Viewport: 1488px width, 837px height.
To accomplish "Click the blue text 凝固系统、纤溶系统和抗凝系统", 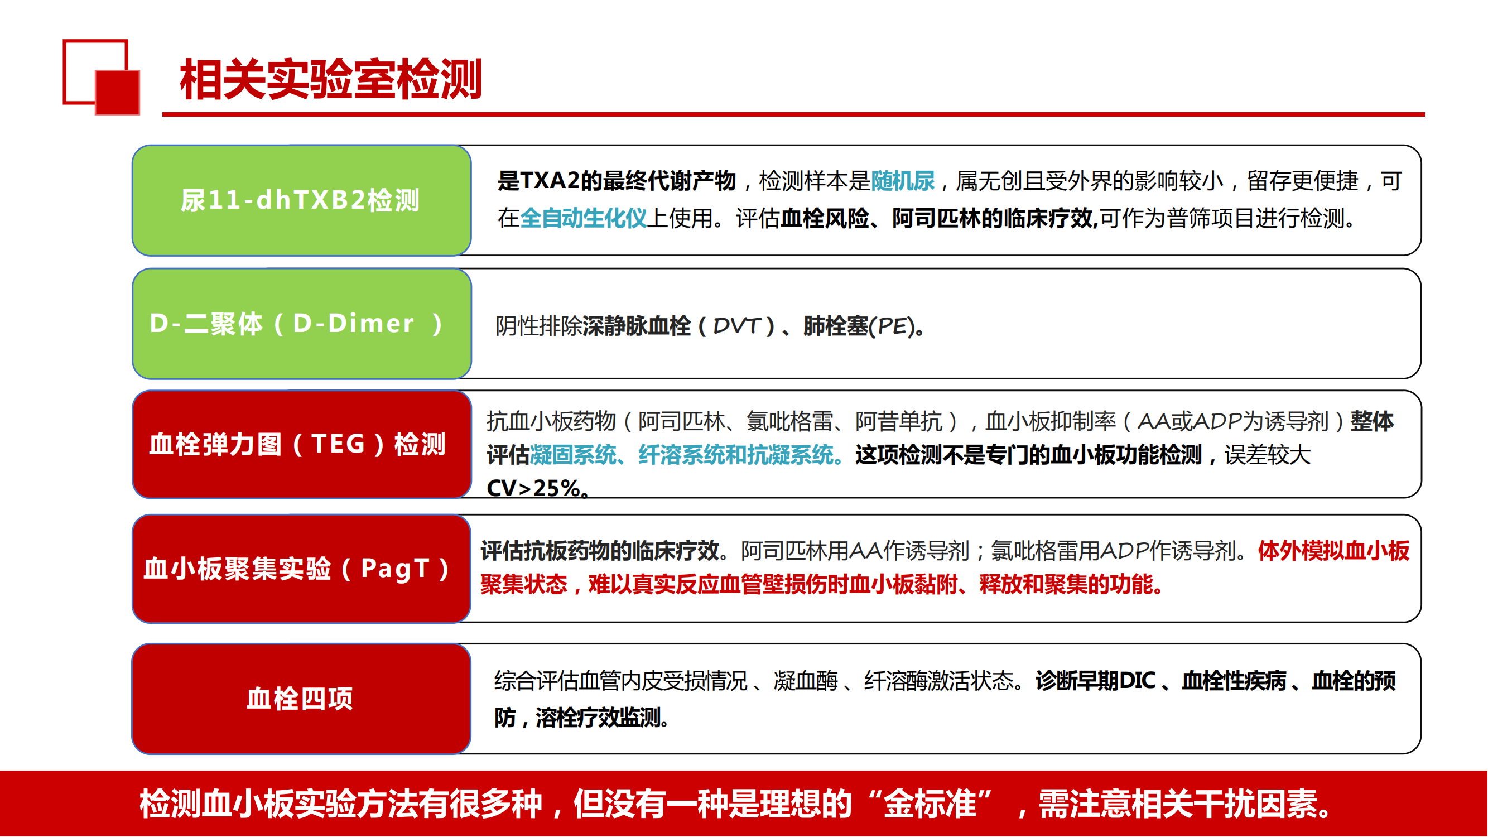I will click(682, 455).
